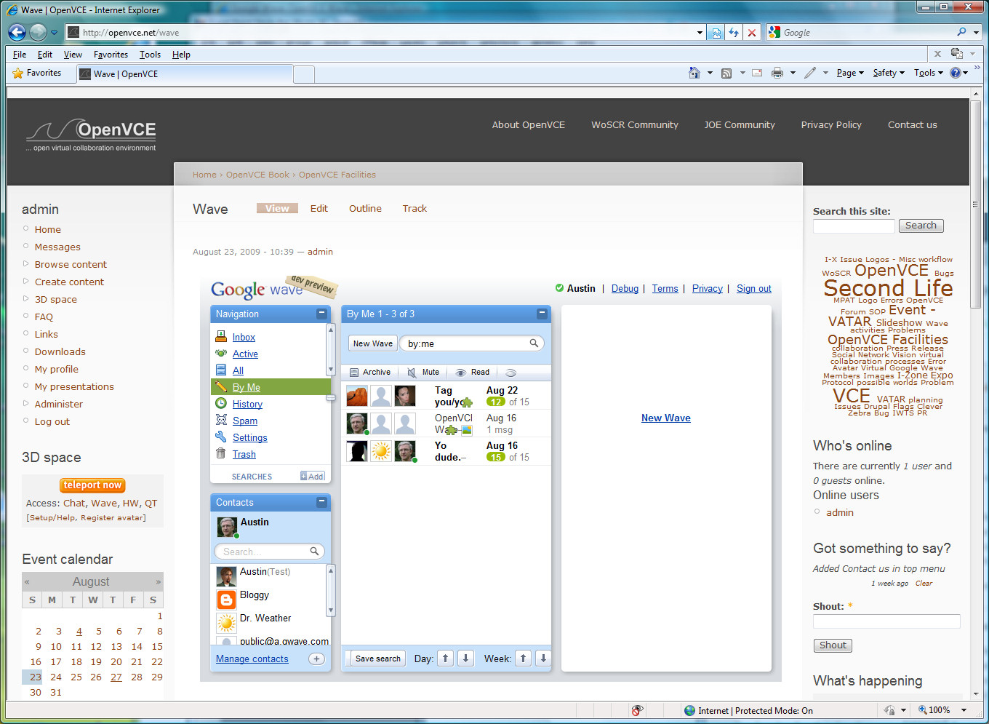Open the Manage contacts link

[252, 659]
